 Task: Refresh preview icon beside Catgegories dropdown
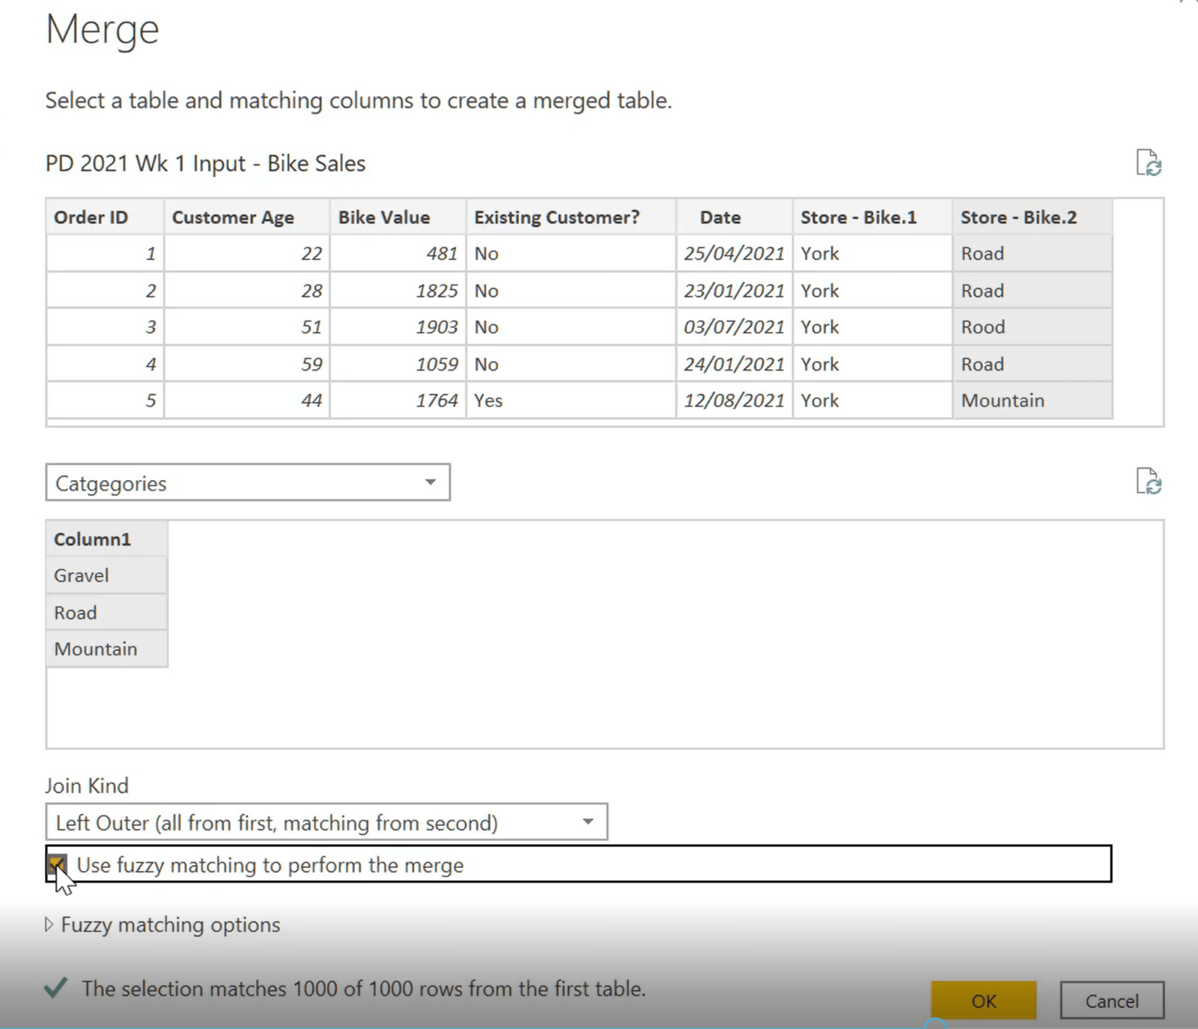pos(1149,482)
